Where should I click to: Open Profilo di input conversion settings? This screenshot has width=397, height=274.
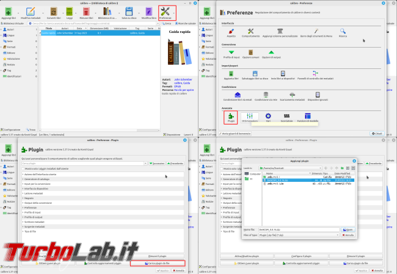tap(231, 54)
